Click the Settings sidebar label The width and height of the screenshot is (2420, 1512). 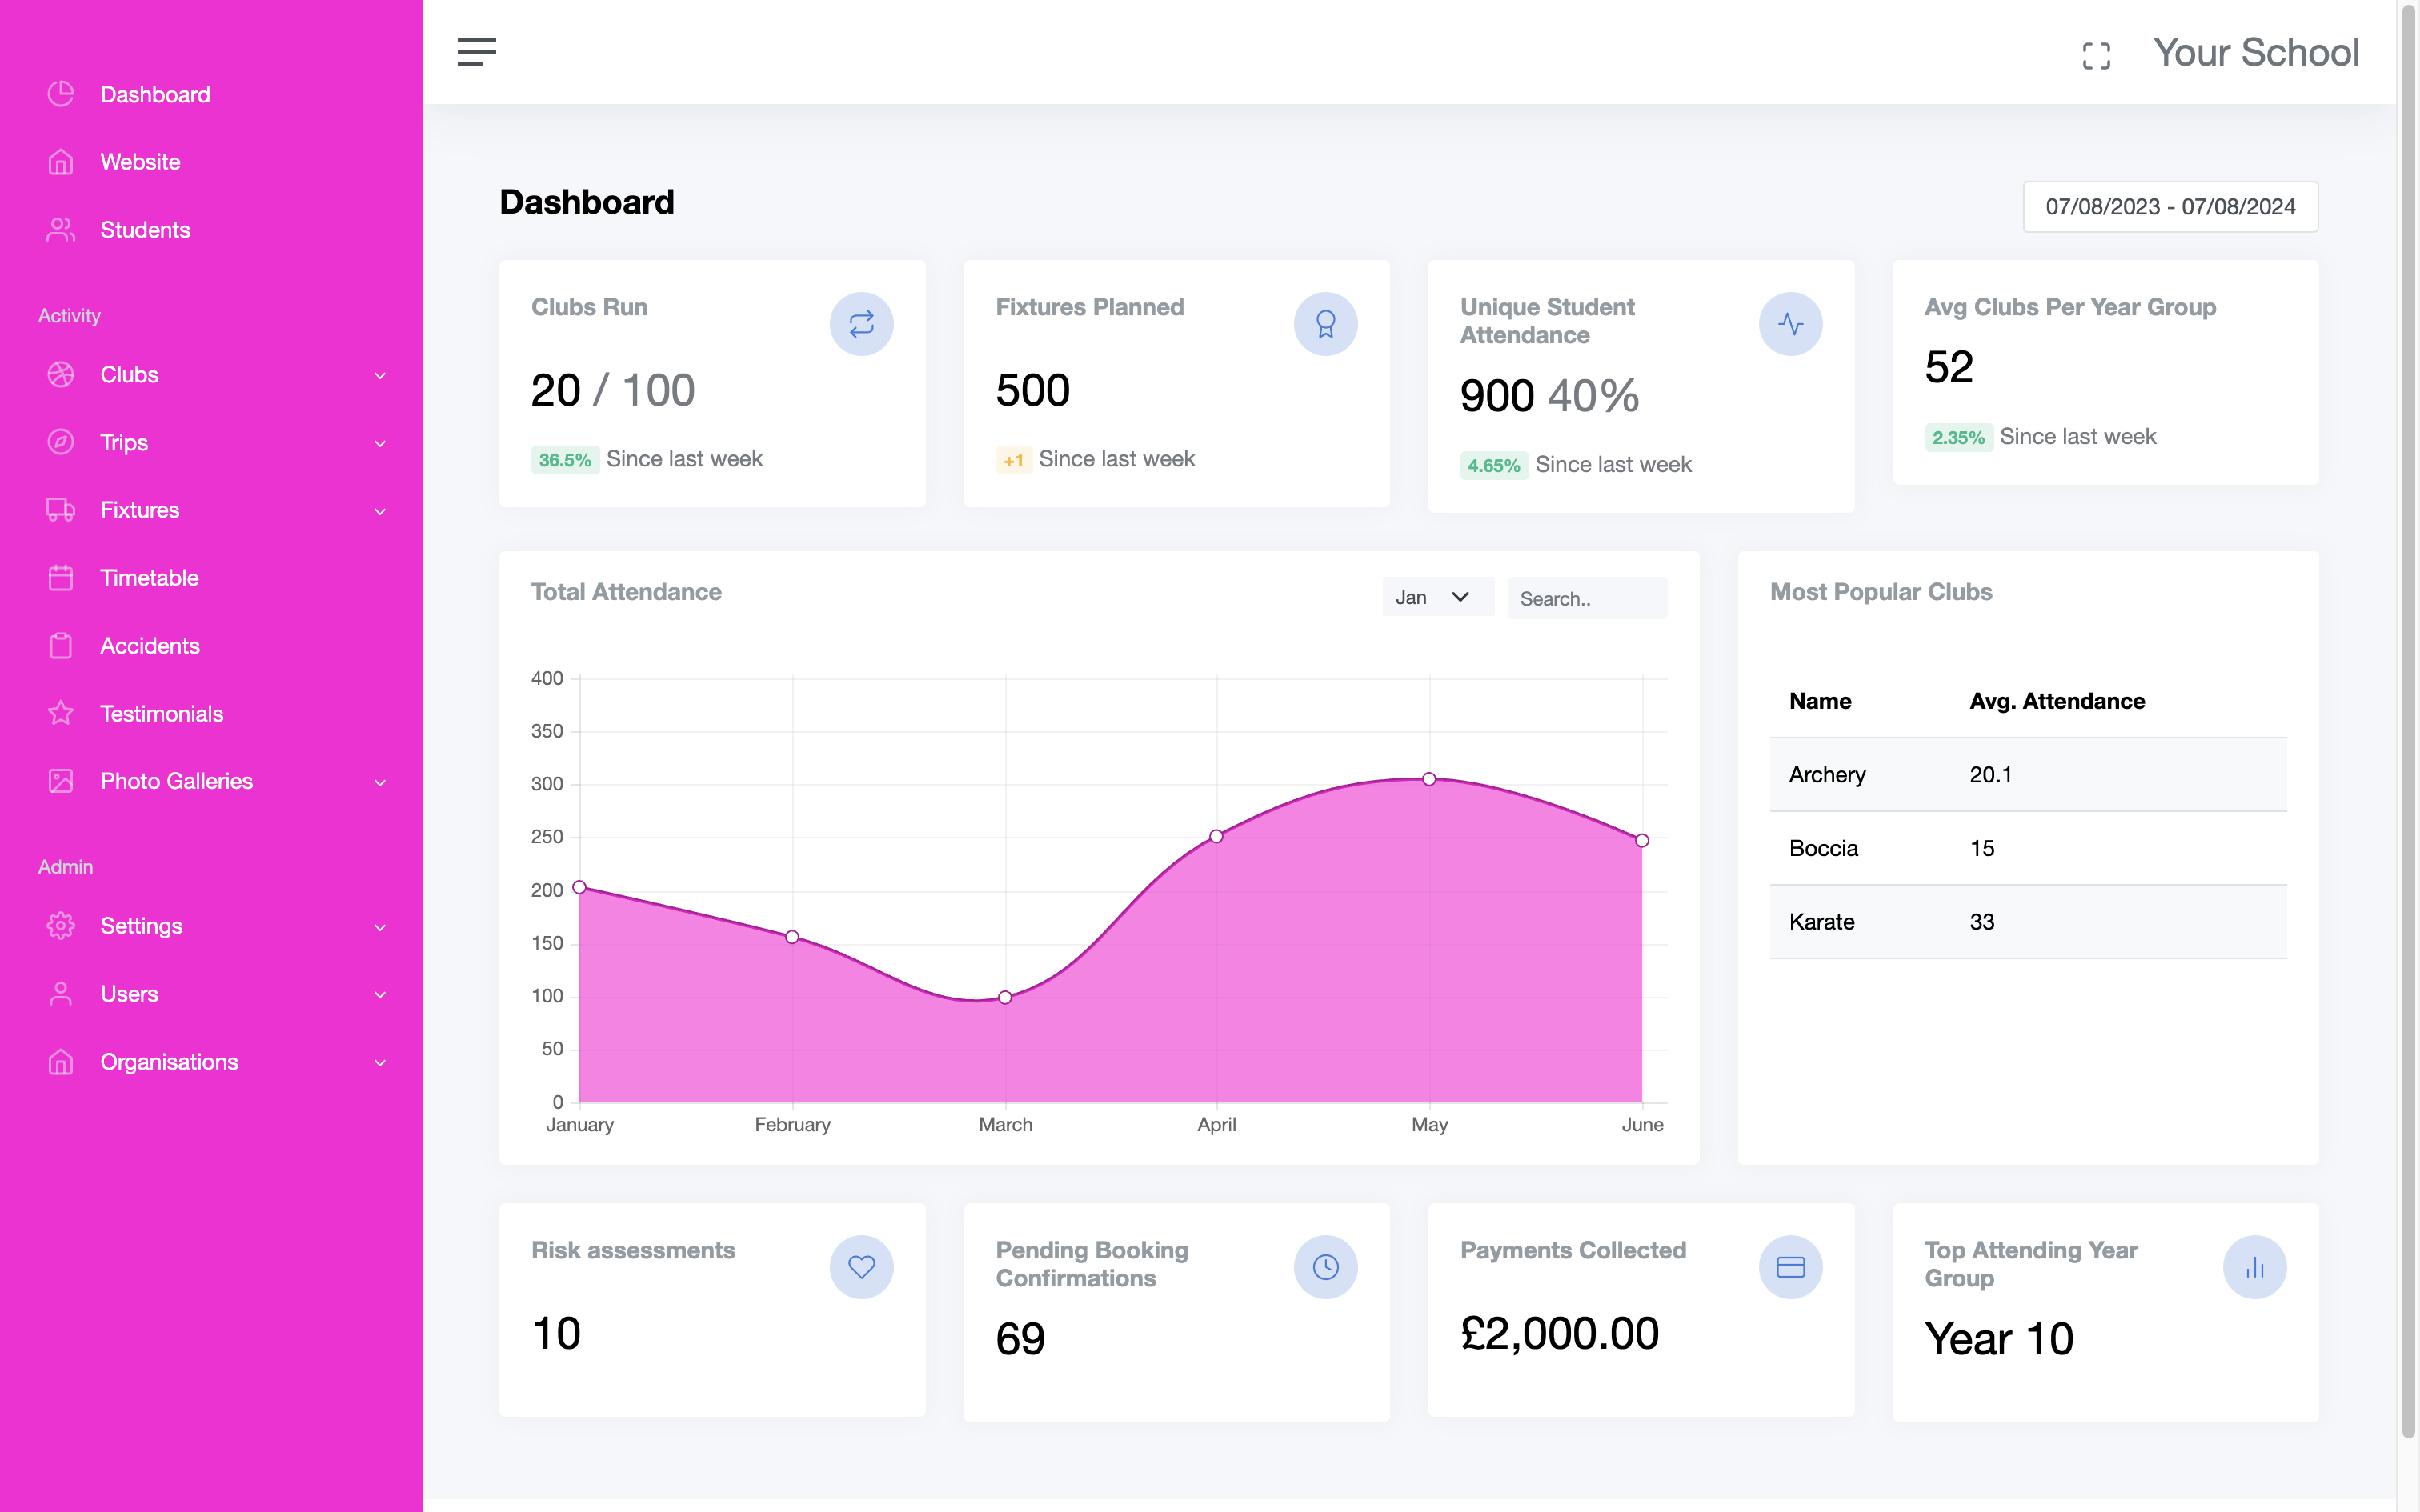tap(141, 926)
